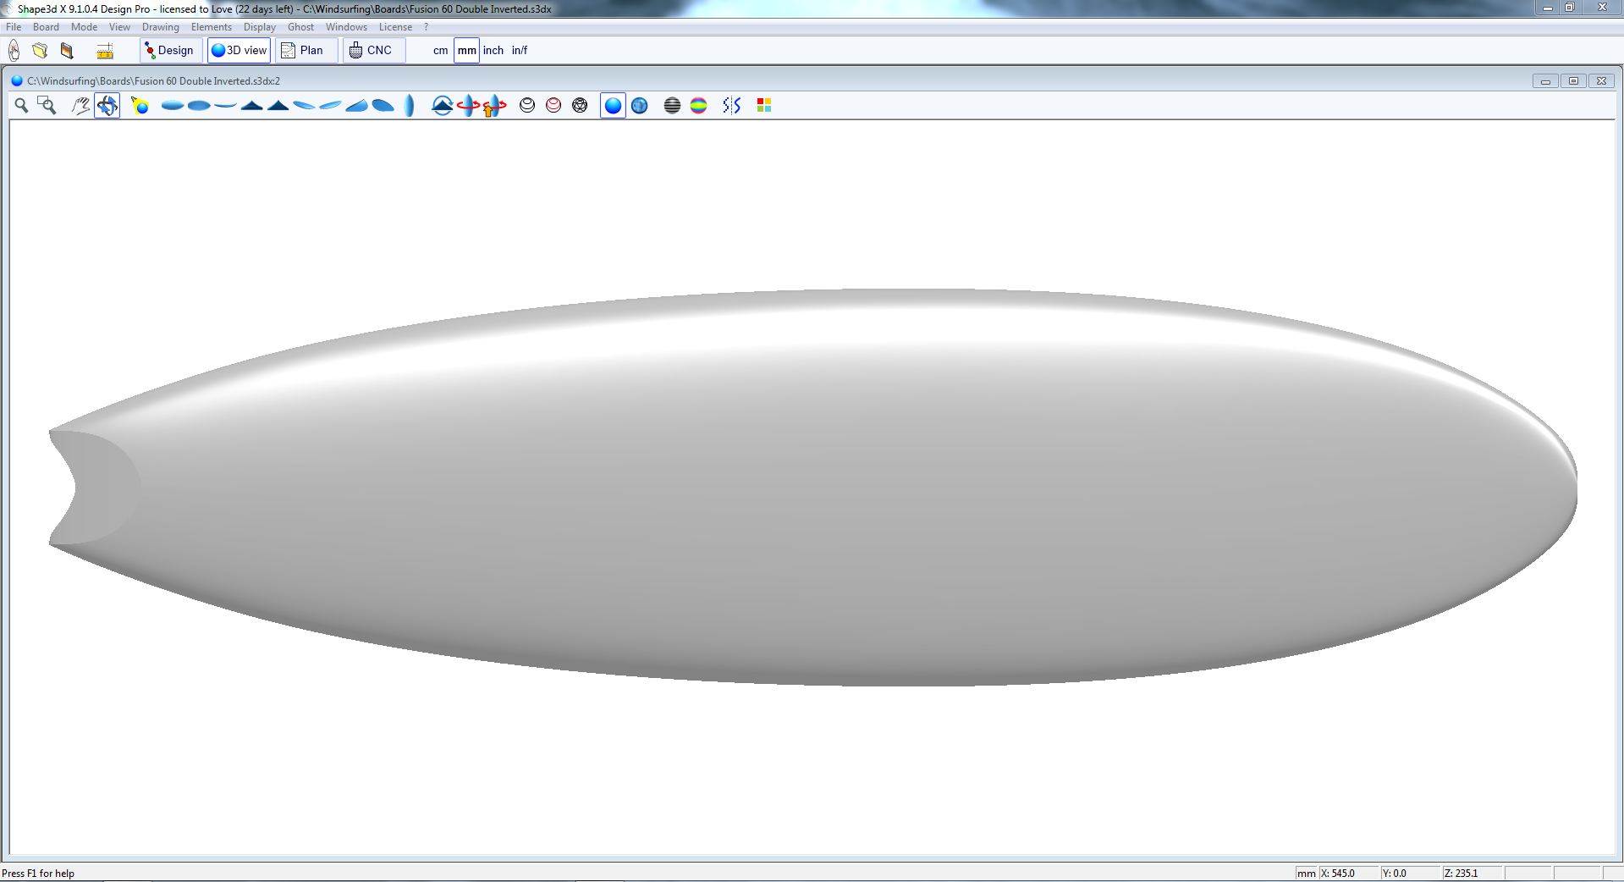Click the Plan view button
This screenshot has width=1624, height=882.
click(x=303, y=50)
